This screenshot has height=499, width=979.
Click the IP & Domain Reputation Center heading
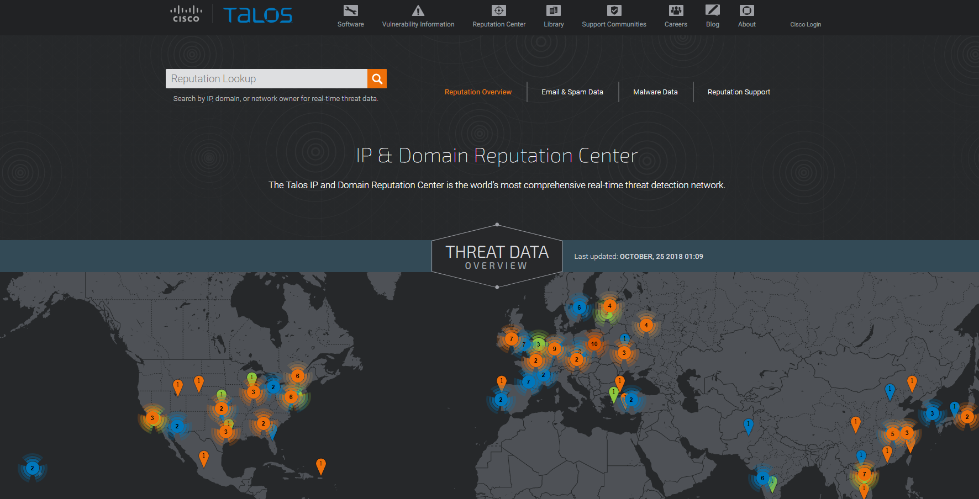coord(497,156)
